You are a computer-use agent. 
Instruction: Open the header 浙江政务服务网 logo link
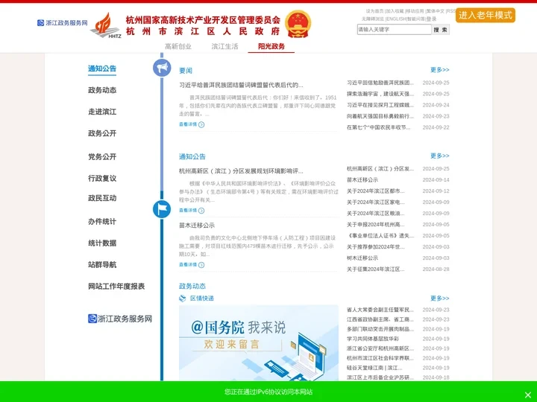[x=63, y=23]
